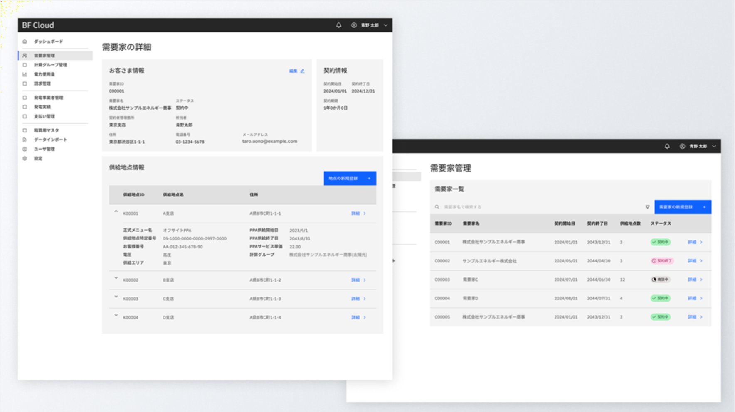735x412 pixels.
Task: Open the notification bell icon
Action: click(x=338, y=25)
